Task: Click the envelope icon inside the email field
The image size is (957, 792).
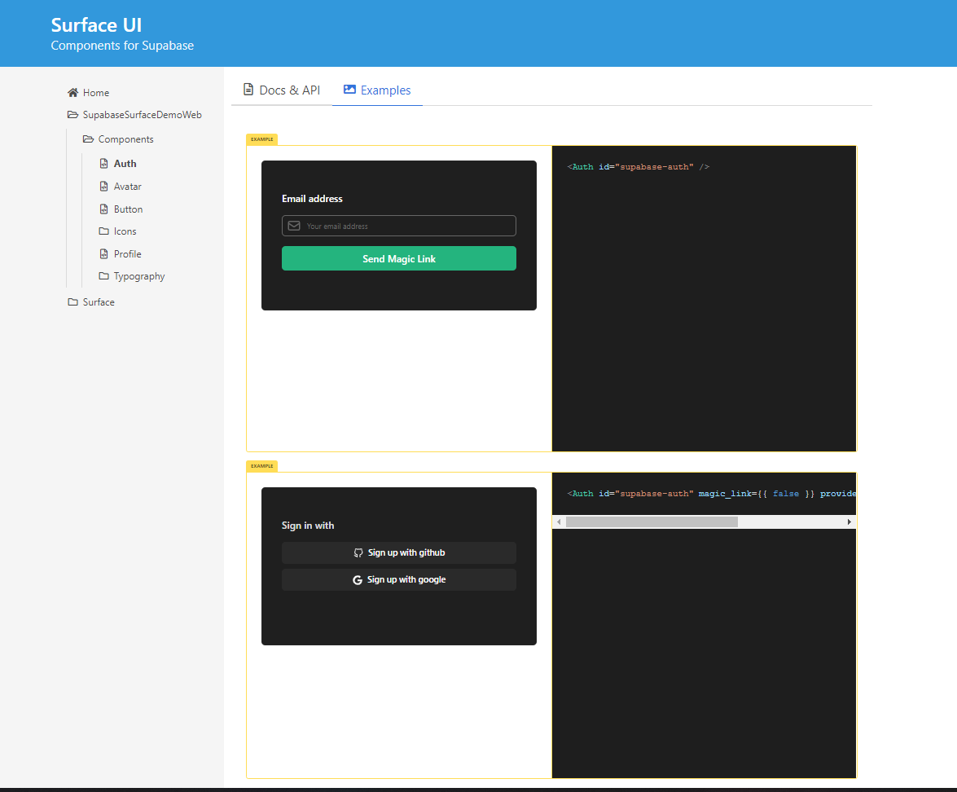Action: [293, 226]
